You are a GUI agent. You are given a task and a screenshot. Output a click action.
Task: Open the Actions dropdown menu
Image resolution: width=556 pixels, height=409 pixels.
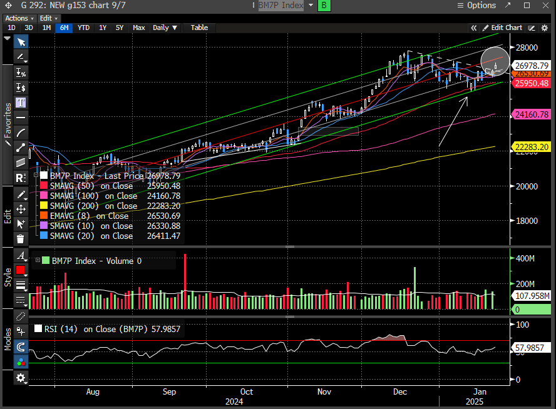(x=19, y=18)
